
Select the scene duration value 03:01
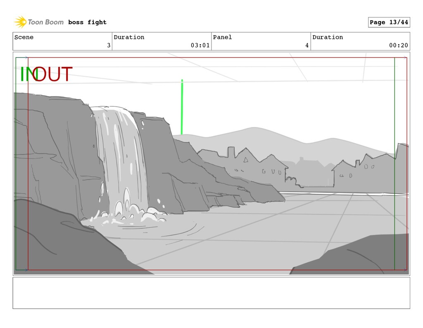[x=200, y=45]
